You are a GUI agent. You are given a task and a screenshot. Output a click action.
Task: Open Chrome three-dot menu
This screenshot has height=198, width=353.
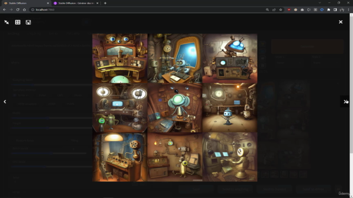[349, 10]
